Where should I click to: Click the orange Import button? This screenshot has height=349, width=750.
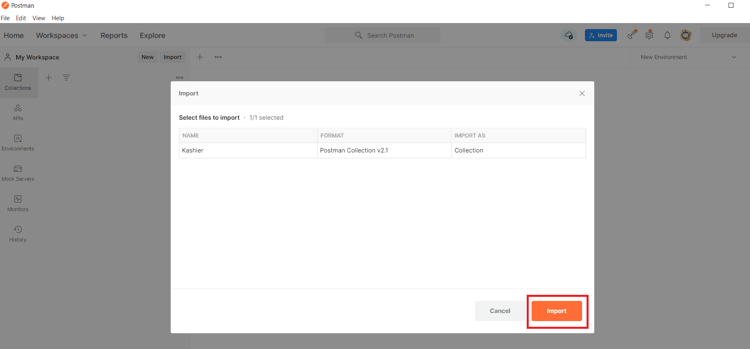[557, 311]
